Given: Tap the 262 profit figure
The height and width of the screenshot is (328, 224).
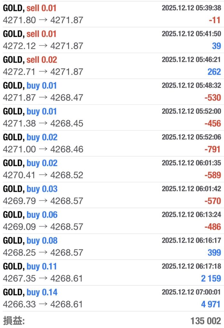Looking at the screenshot, I should (214, 72).
